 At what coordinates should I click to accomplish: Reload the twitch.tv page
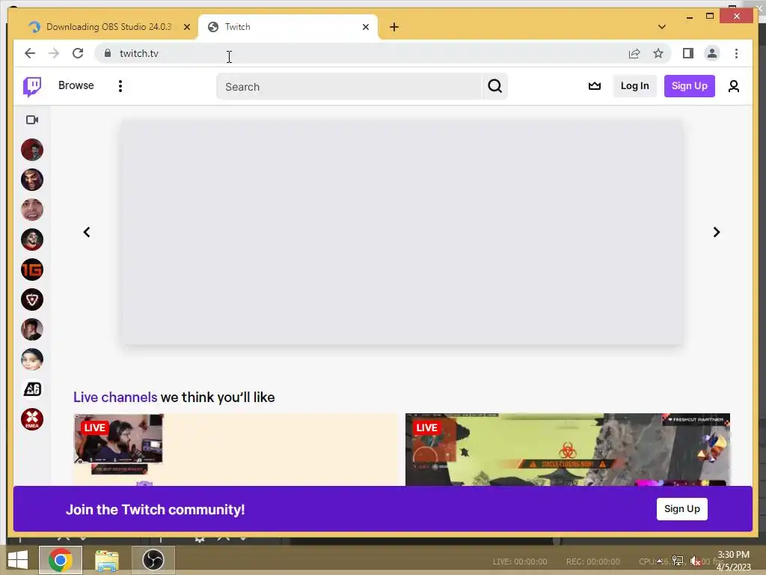click(78, 53)
